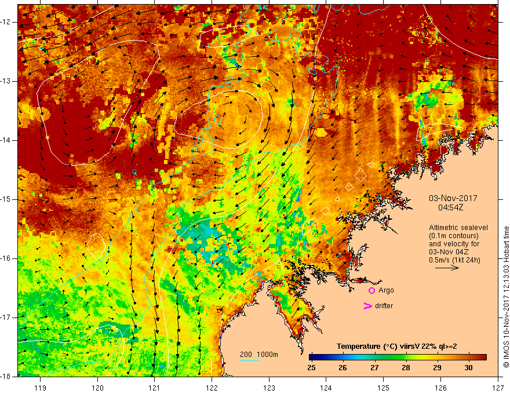Viewport: 510px width, 394px height.
Task: Click the '04:54Z' time label
Action: 450,207
